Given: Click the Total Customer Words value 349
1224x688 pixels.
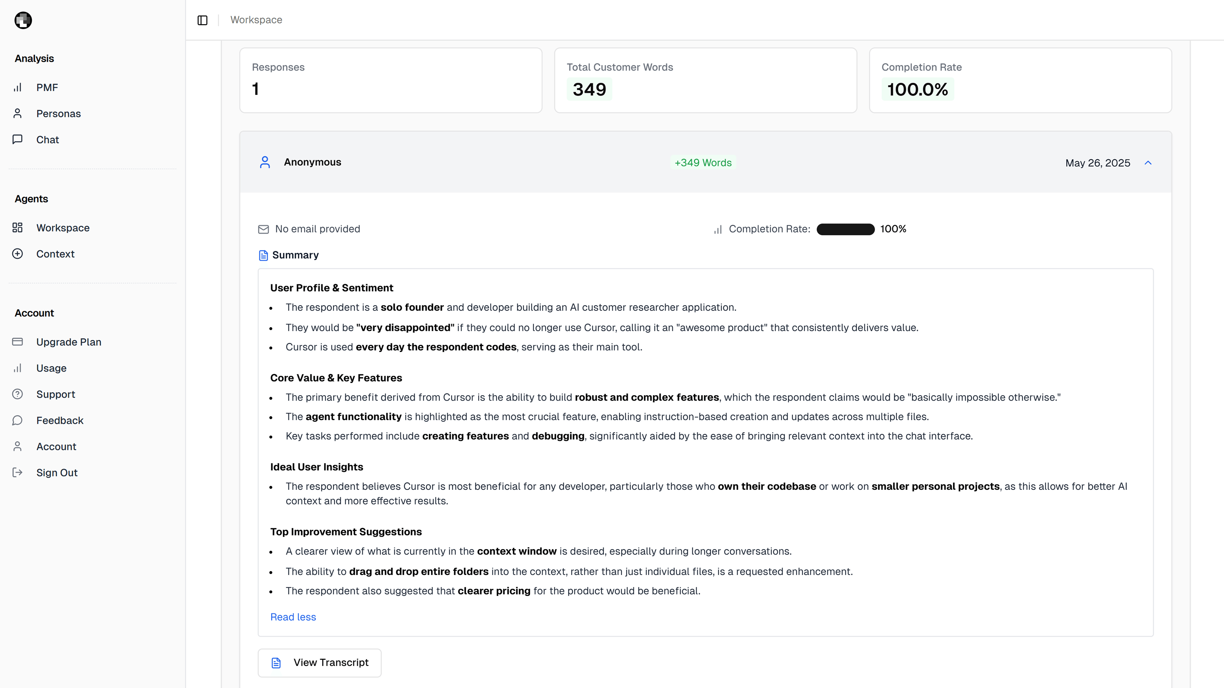Looking at the screenshot, I should click(x=589, y=89).
